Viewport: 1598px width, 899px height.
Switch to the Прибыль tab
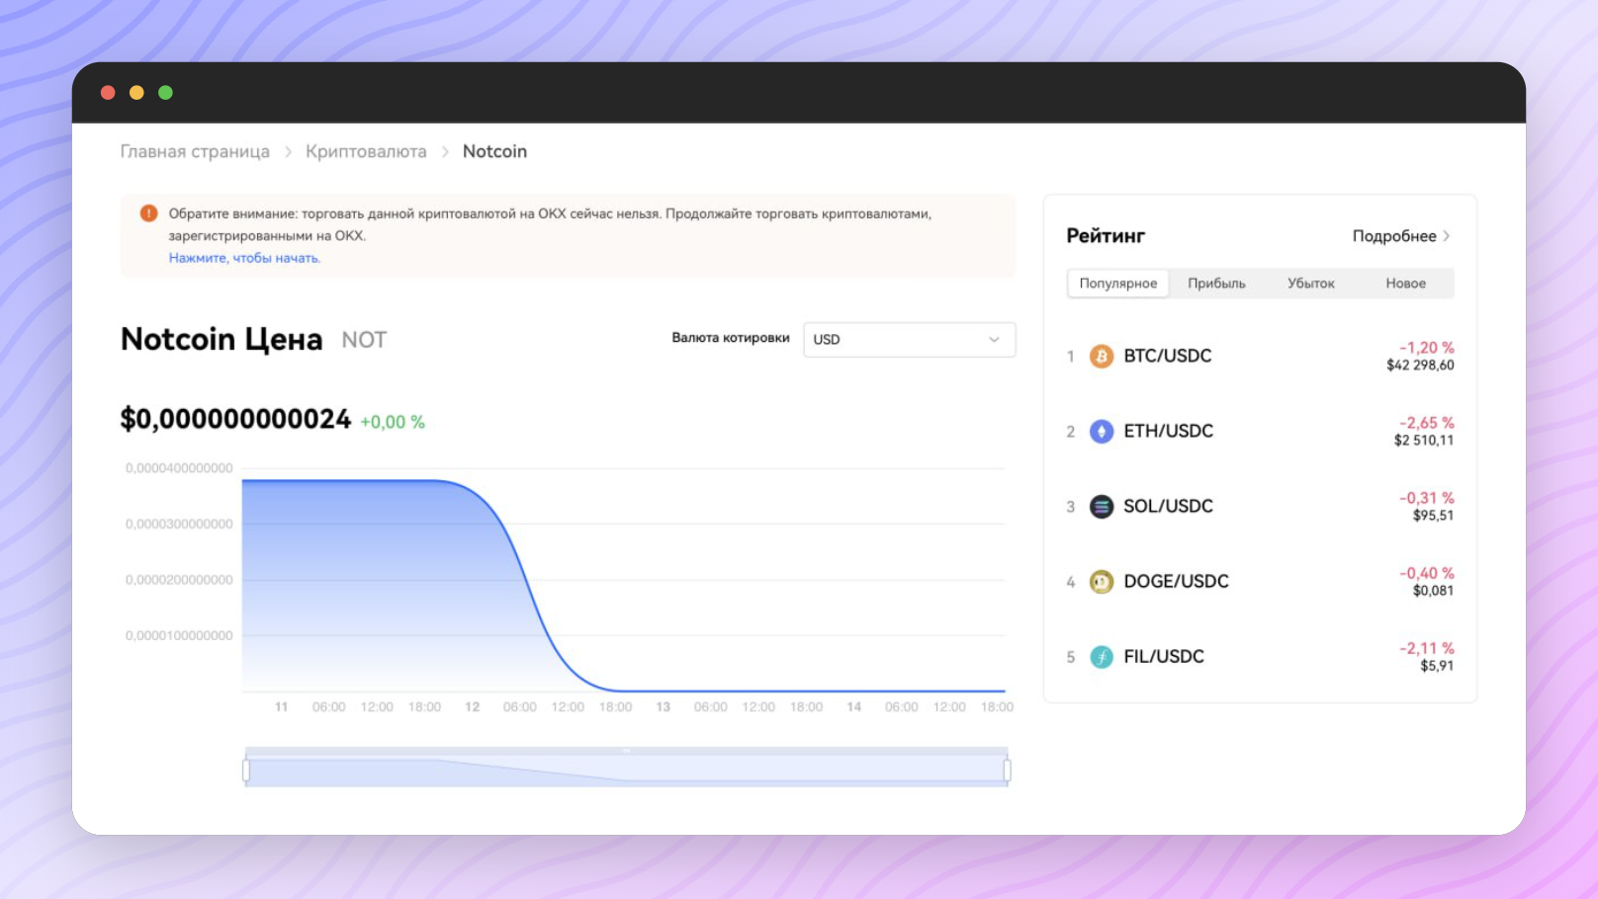pos(1216,284)
